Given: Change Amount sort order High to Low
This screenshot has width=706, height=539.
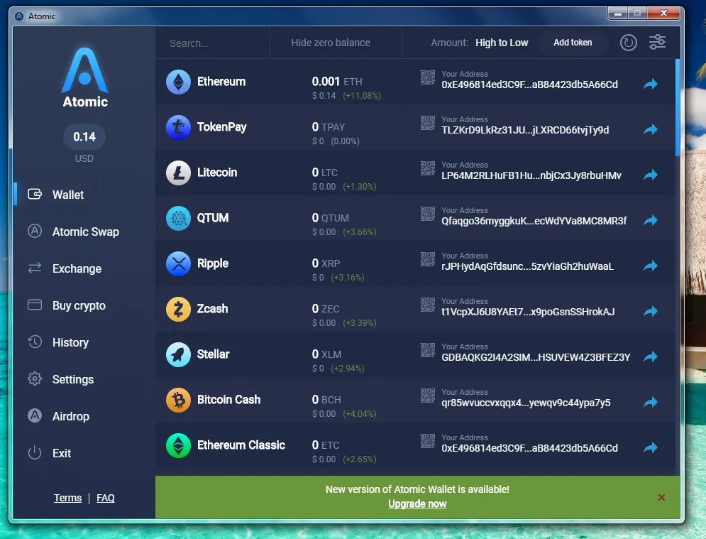Looking at the screenshot, I should click(x=502, y=43).
